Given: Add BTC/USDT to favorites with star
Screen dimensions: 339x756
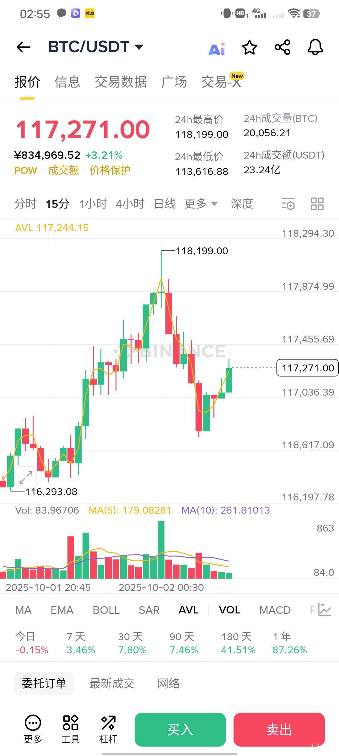Looking at the screenshot, I should point(250,47).
